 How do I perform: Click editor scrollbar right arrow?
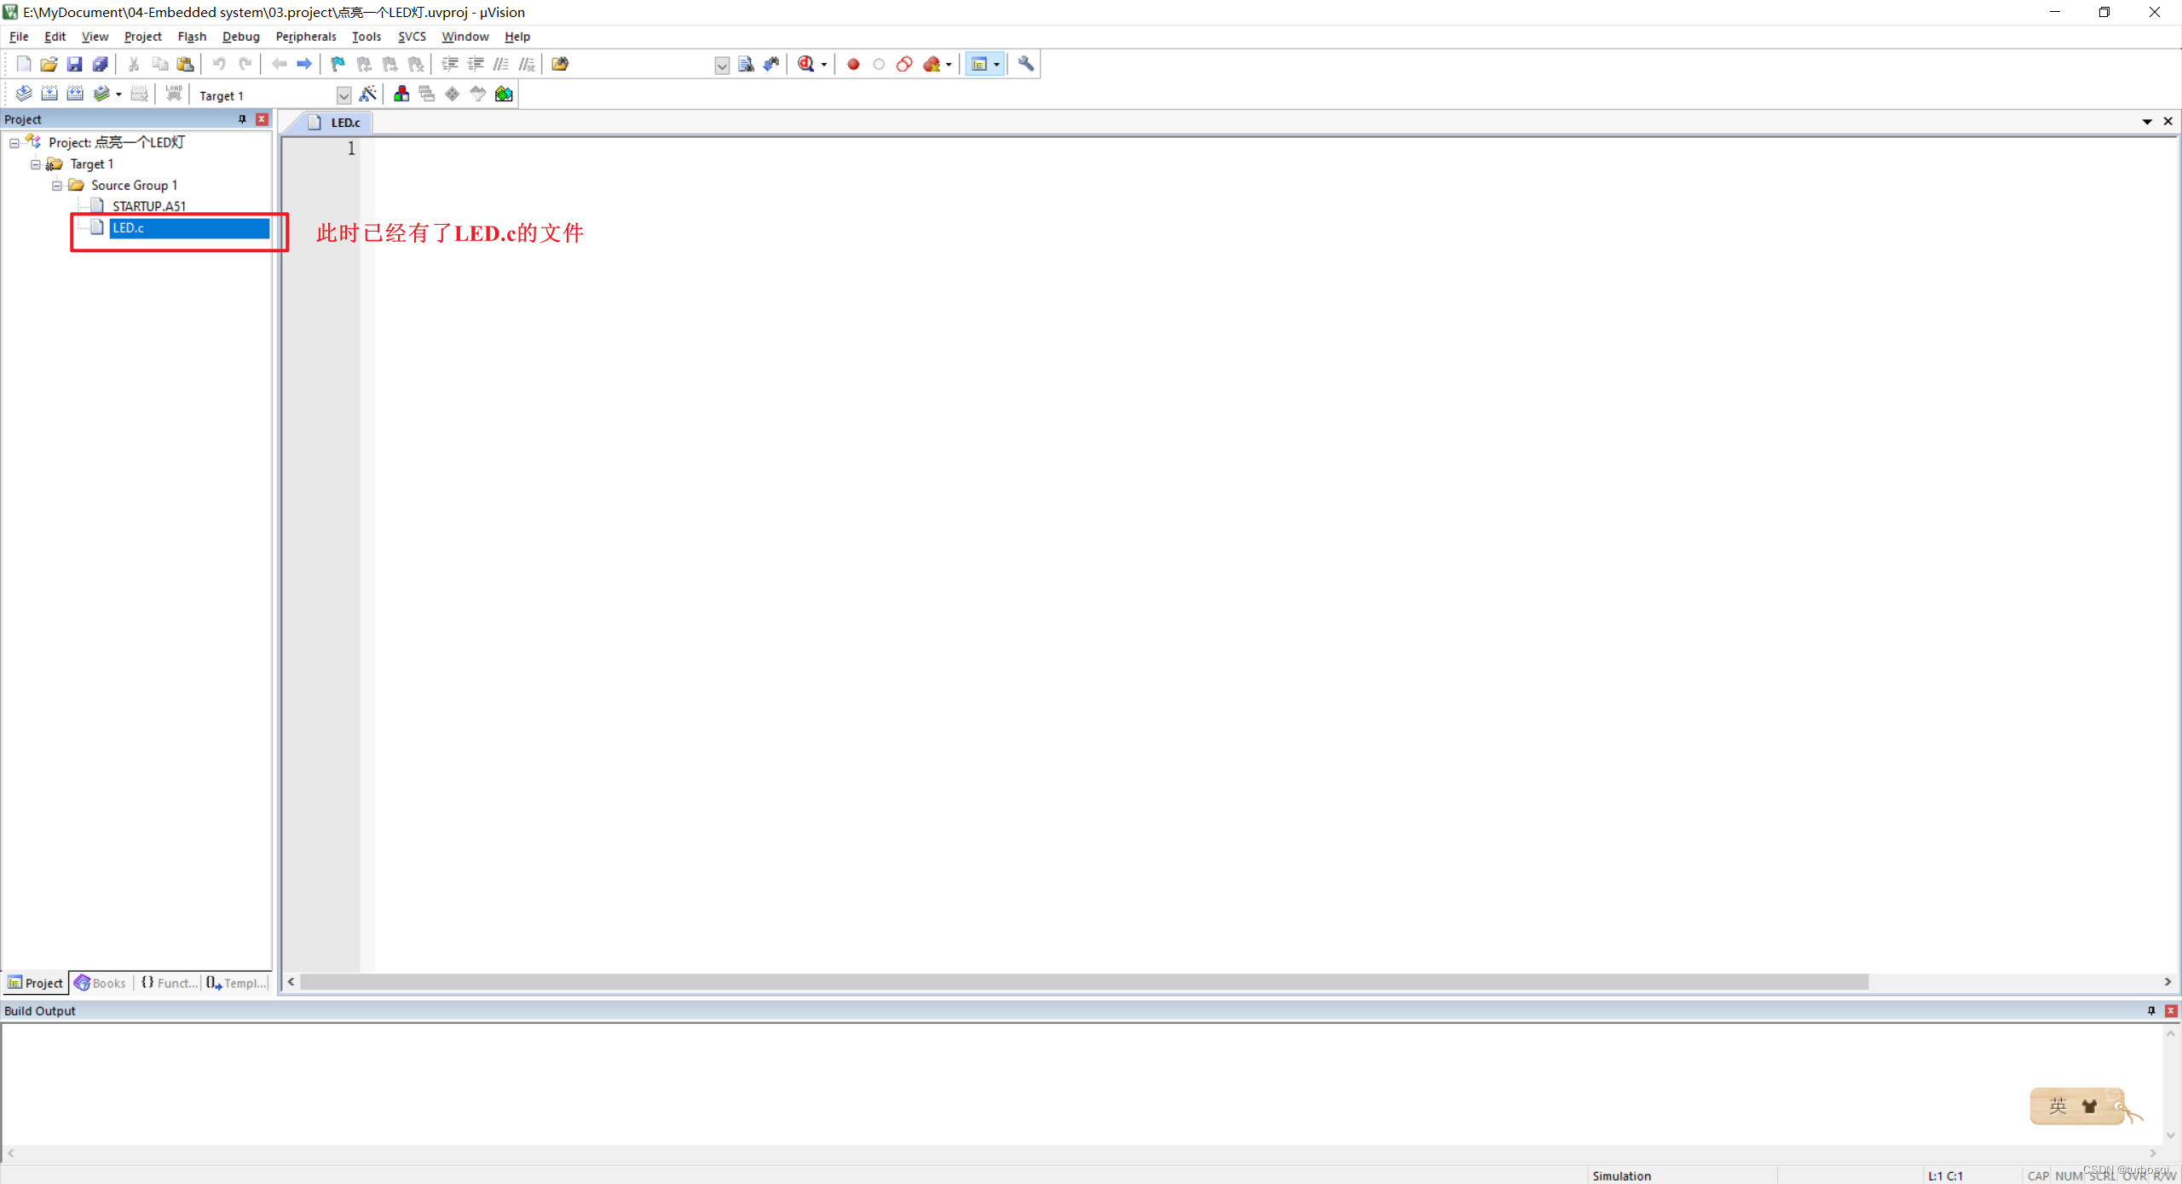tap(2168, 982)
